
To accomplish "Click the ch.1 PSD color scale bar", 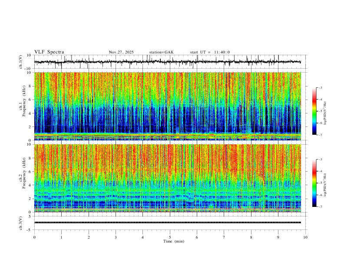I will (x=314, y=111).
